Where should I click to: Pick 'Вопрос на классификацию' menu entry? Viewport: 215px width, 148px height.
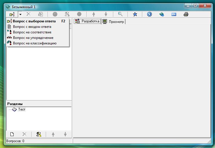click(x=38, y=43)
